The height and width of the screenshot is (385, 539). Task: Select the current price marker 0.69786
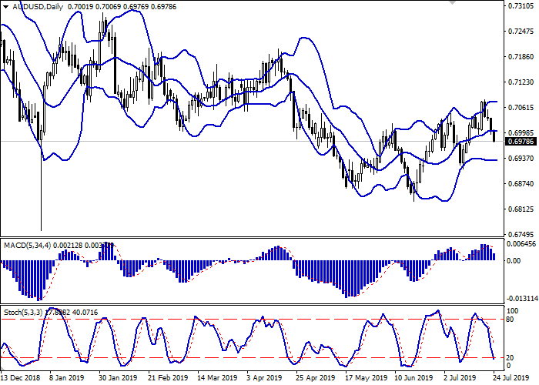pos(521,141)
